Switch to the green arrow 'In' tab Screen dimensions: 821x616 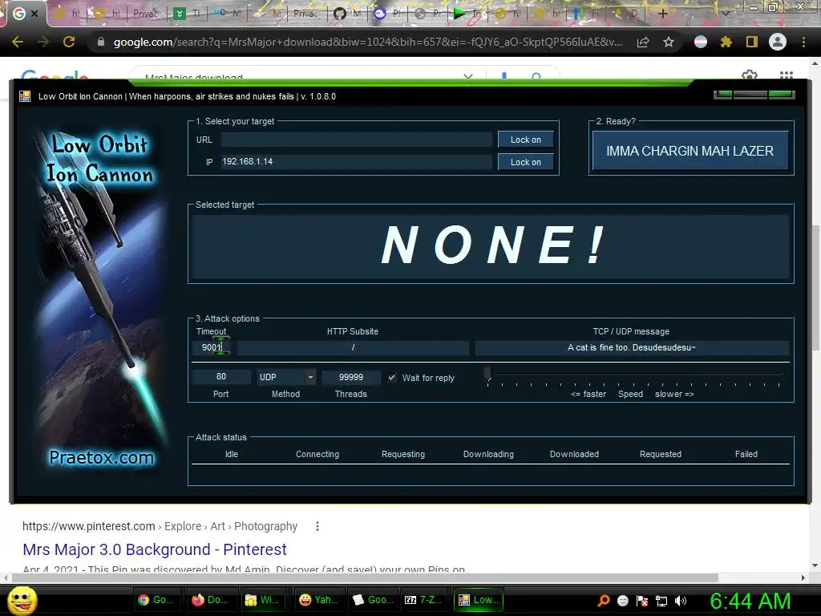pyautogui.click(x=467, y=14)
